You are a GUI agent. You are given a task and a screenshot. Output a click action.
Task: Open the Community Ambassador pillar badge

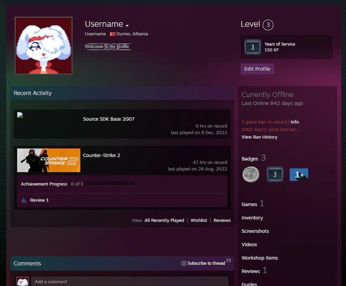point(251,175)
